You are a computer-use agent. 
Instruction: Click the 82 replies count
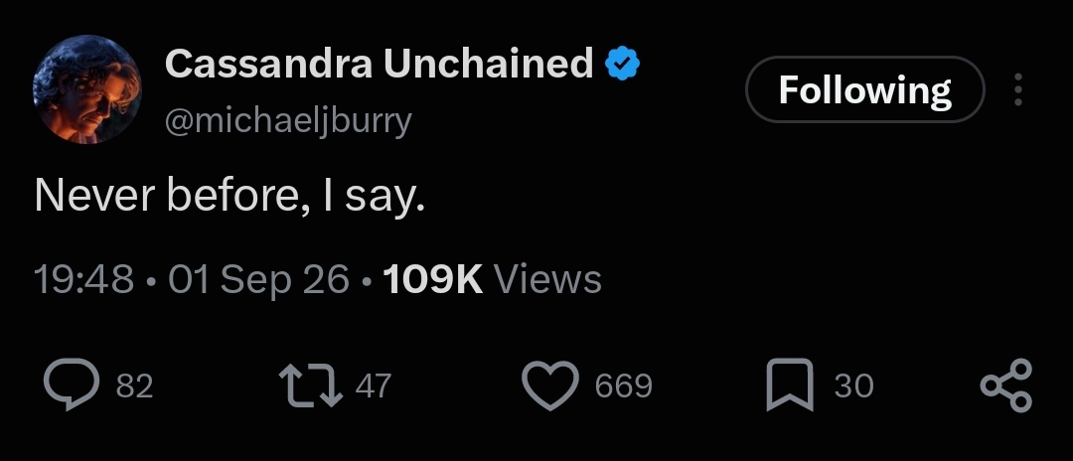pos(134,385)
